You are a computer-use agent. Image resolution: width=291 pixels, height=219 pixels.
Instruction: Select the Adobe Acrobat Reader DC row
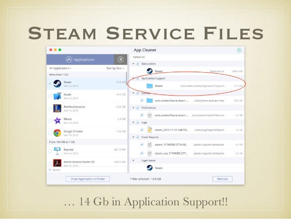click(x=87, y=163)
